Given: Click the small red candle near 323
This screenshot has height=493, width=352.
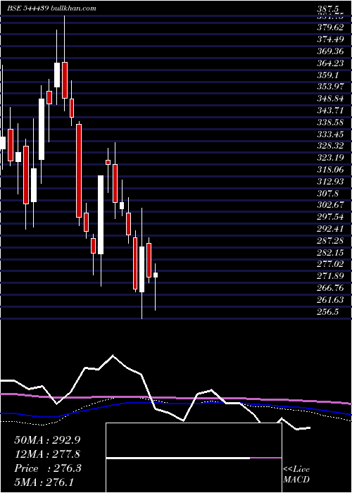Looking at the screenshot, I should point(108,162).
